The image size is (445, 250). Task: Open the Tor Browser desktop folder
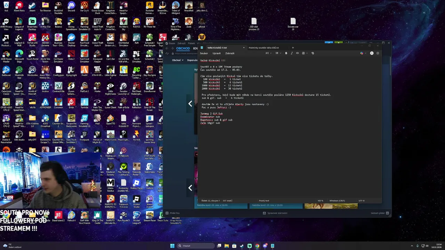[x=45, y=7]
